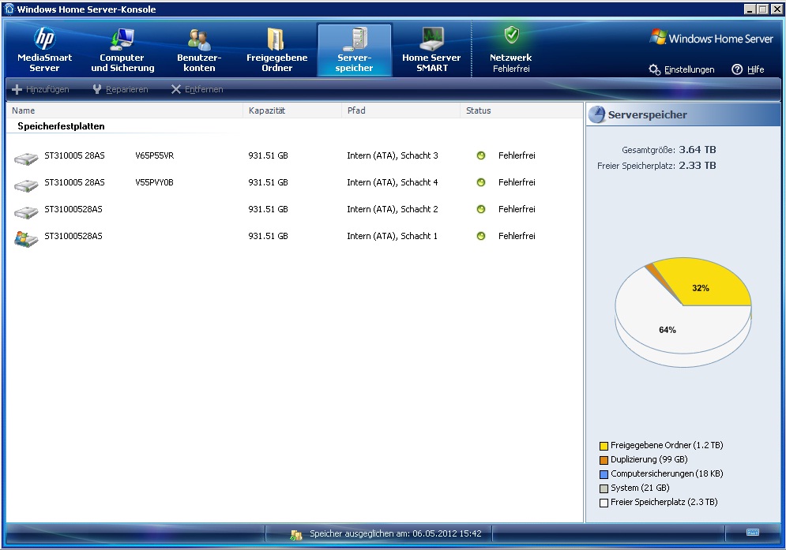Image resolution: width=786 pixels, height=550 pixels.
Task: Click the Hinzufügen toolbar button
Action: click(x=40, y=89)
